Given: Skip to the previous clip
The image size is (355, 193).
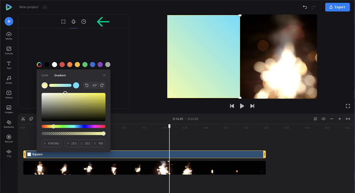Looking at the screenshot, I should [x=232, y=106].
